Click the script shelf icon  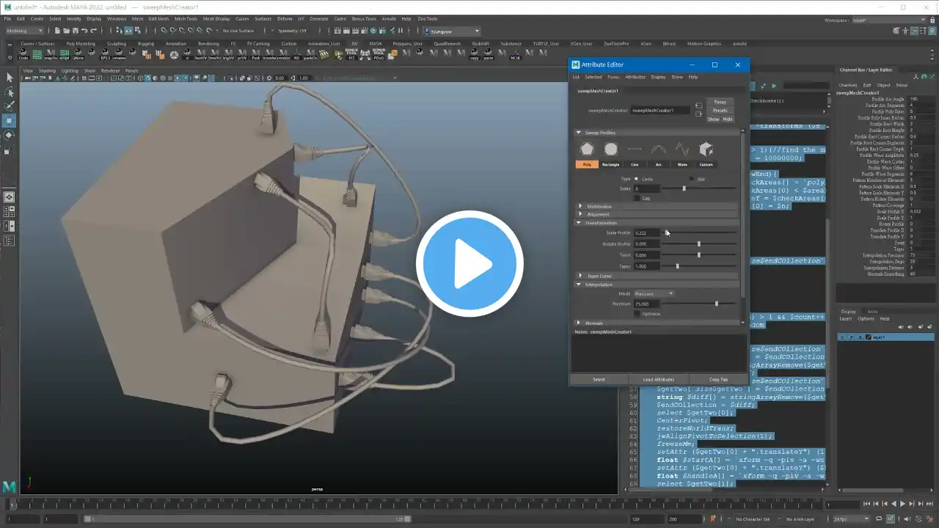click(x=65, y=54)
